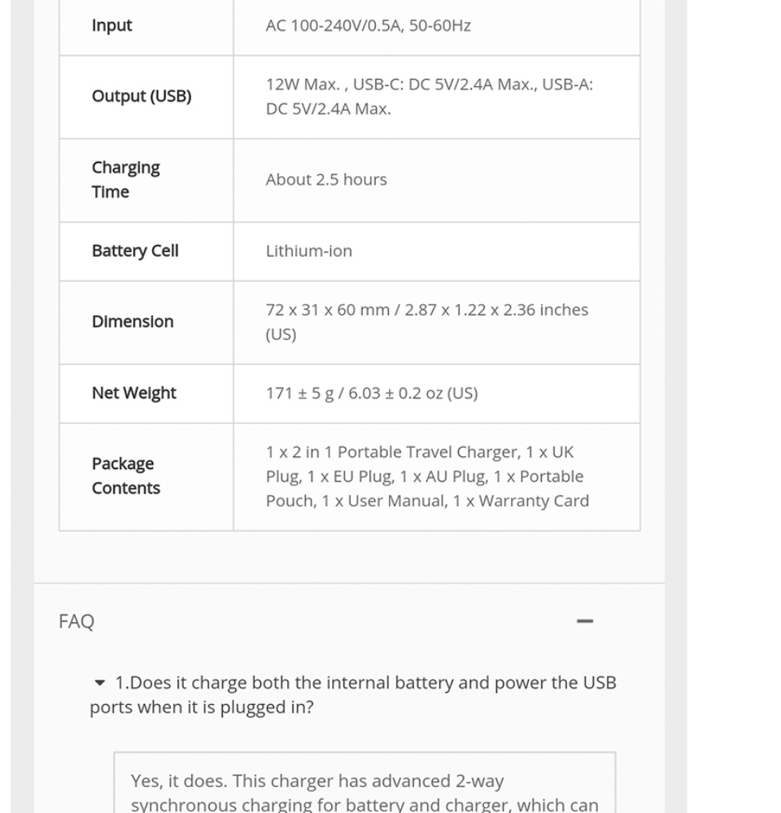Collapse the FAQ section with minus icon
Screen dimensions: 781x813
click(584, 621)
